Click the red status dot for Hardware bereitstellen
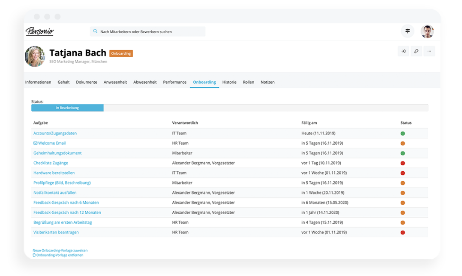Image resolution: width=462 pixels, height=276 pixels. (x=403, y=173)
